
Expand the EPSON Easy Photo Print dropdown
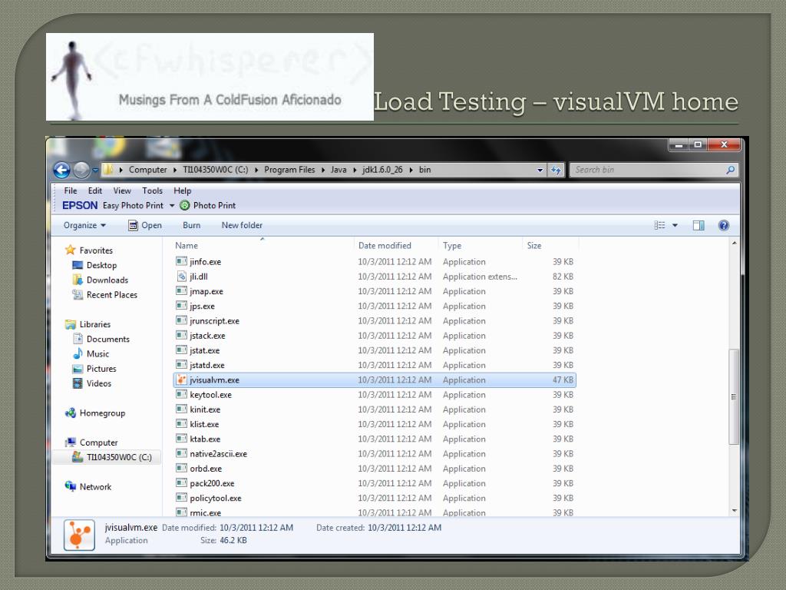click(x=172, y=205)
